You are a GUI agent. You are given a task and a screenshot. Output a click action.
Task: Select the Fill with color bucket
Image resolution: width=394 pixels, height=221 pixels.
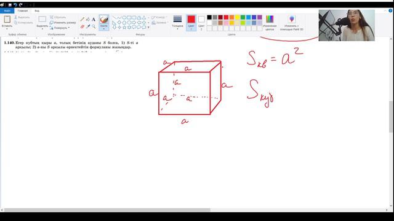click(87, 19)
